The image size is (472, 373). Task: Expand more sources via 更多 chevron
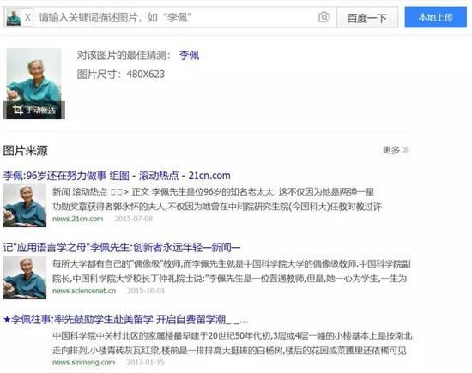tap(396, 150)
